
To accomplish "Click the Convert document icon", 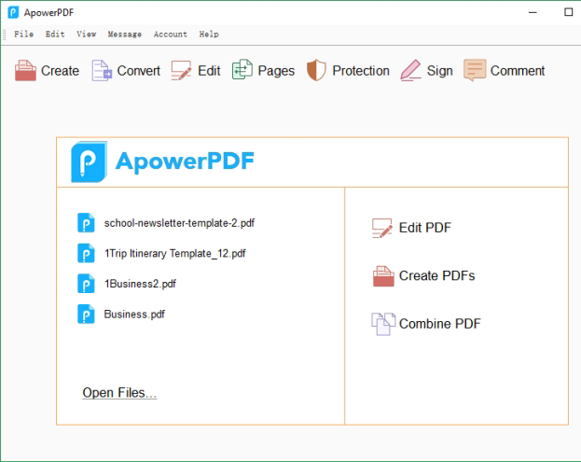I will pyautogui.click(x=102, y=70).
